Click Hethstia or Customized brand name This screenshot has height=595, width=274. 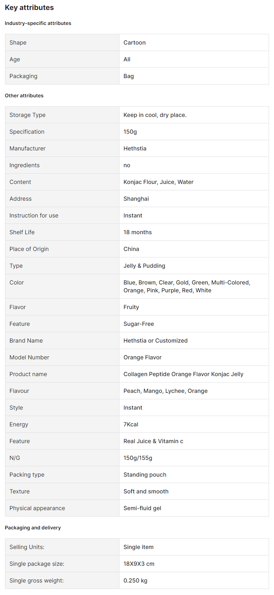[x=155, y=340]
